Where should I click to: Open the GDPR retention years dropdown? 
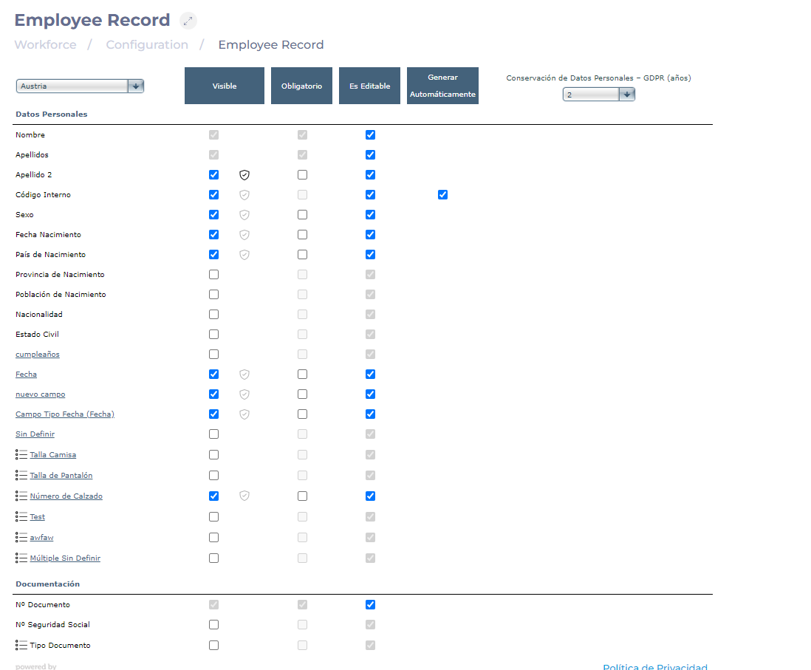click(x=598, y=95)
